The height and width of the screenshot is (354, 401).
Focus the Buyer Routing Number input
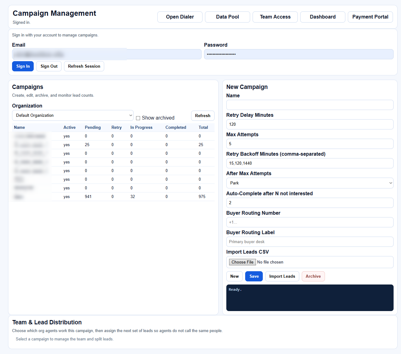coord(310,222)
